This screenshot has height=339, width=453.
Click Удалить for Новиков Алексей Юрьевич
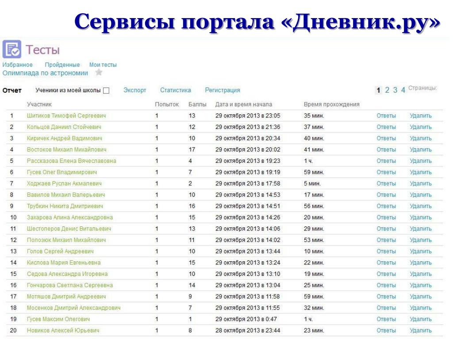(x=421, y=331)
